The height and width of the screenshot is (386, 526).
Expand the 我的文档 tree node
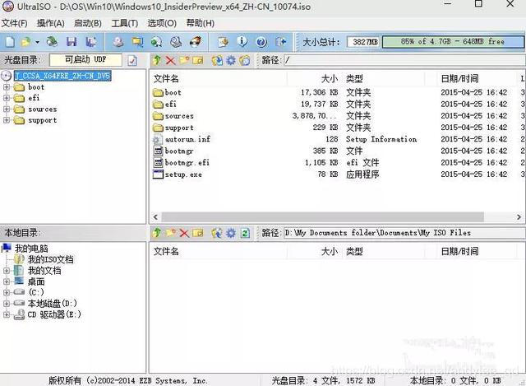(7, 271)
